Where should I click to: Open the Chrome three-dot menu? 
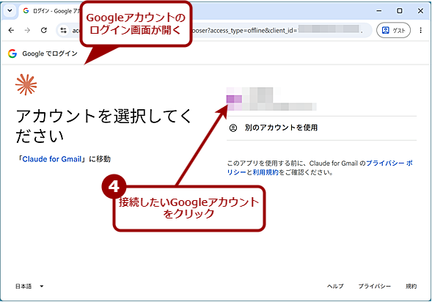tap(420, 30)
